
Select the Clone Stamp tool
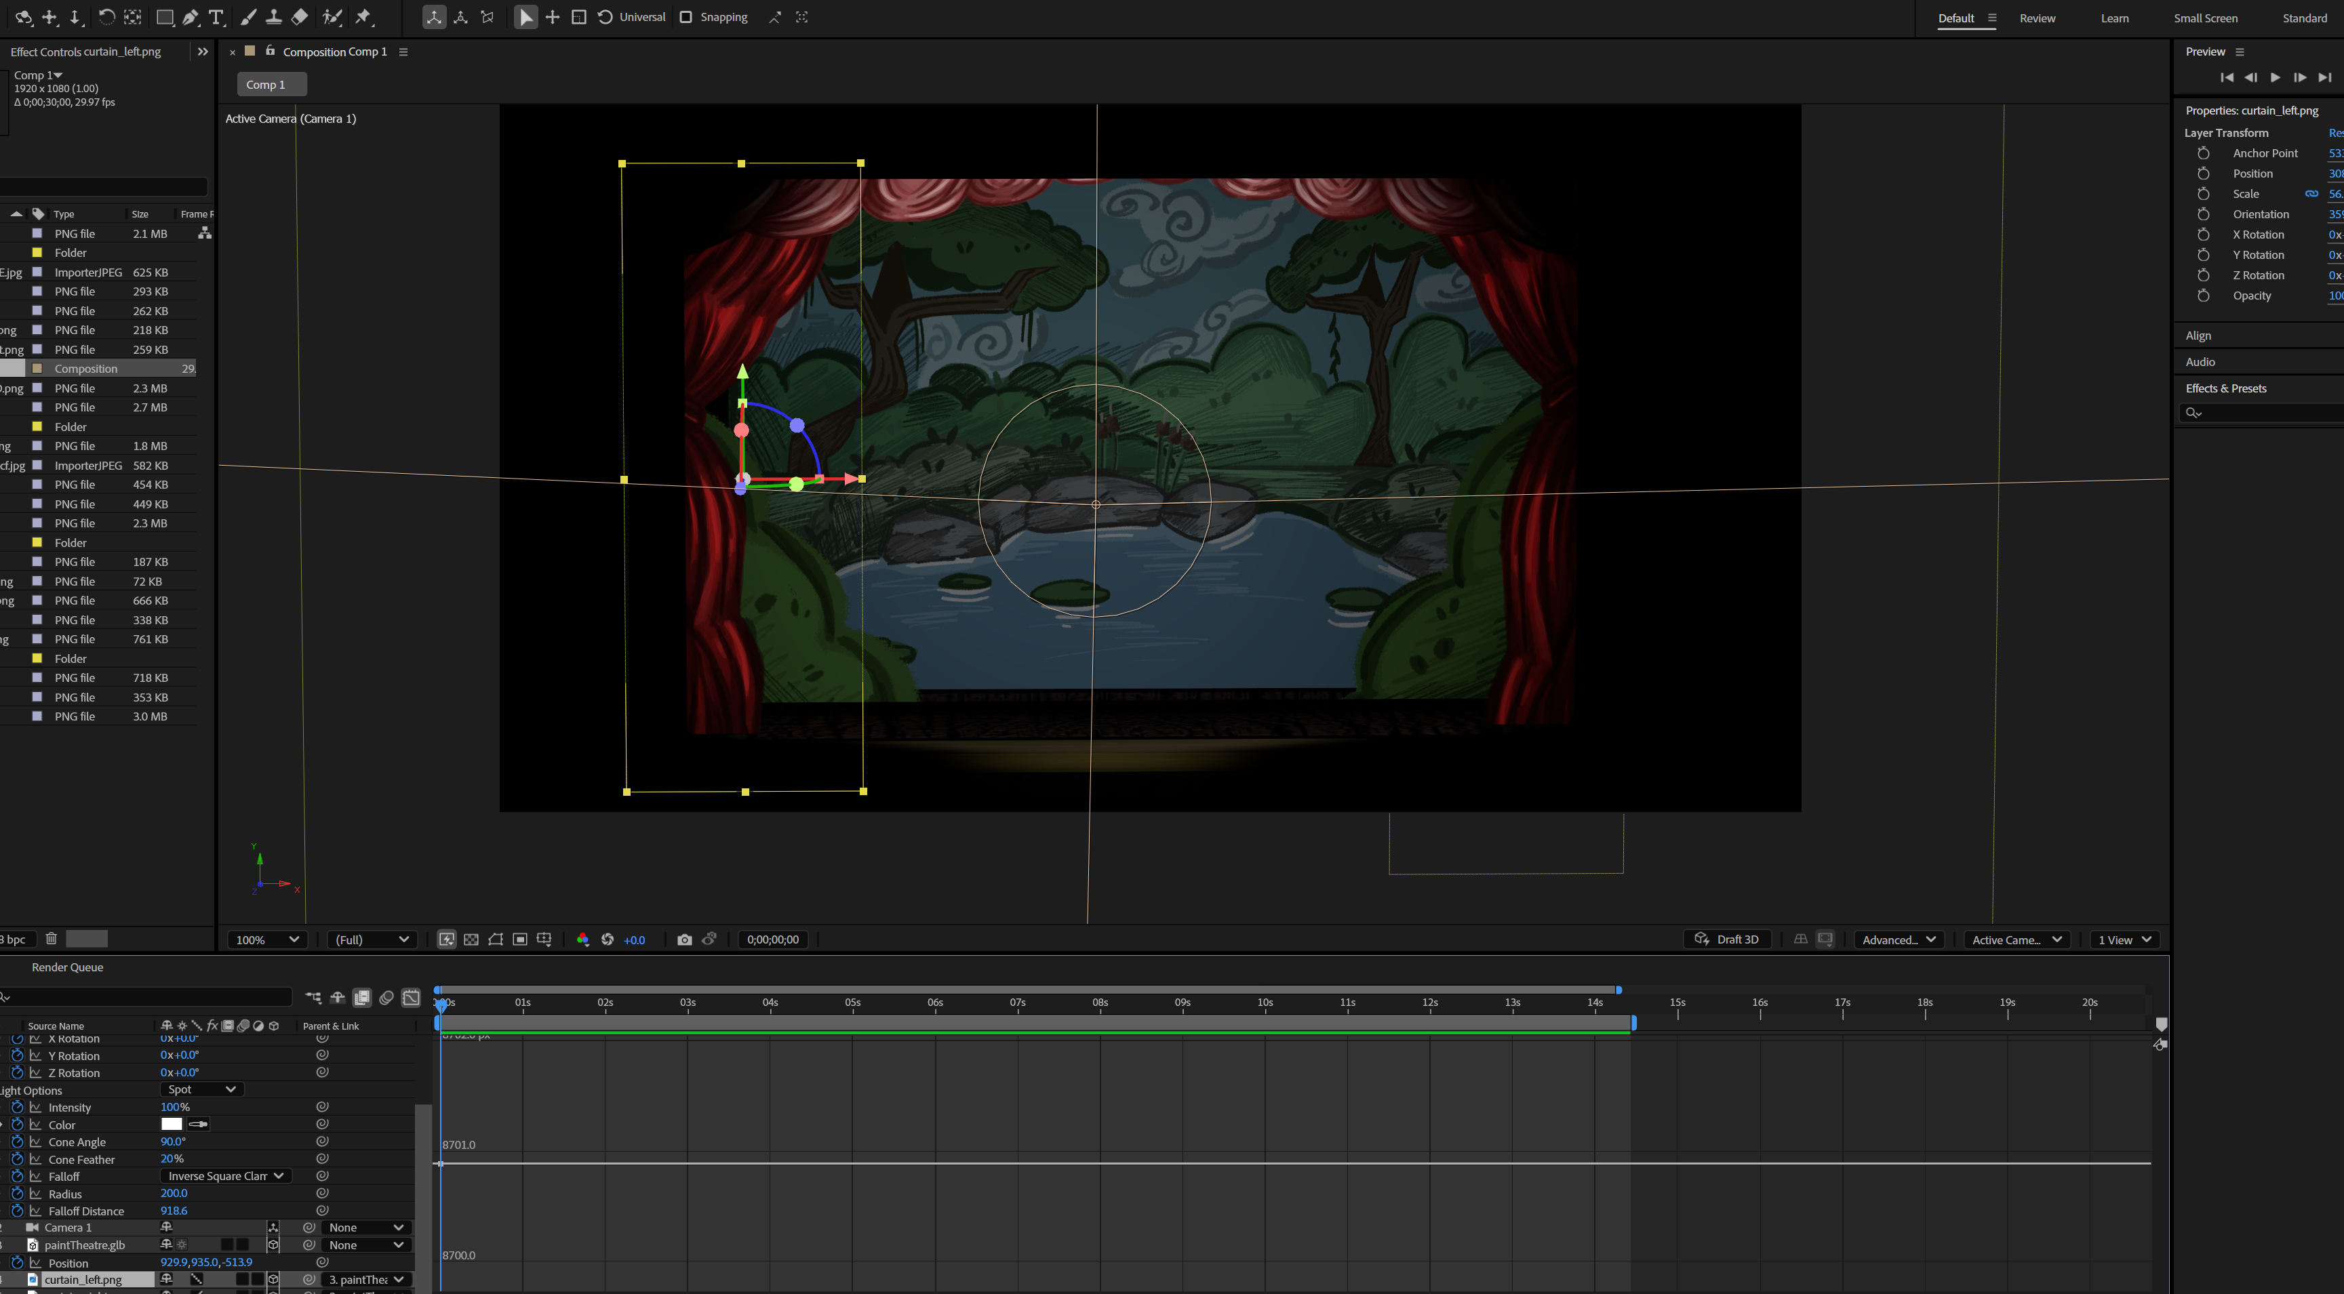273,17
